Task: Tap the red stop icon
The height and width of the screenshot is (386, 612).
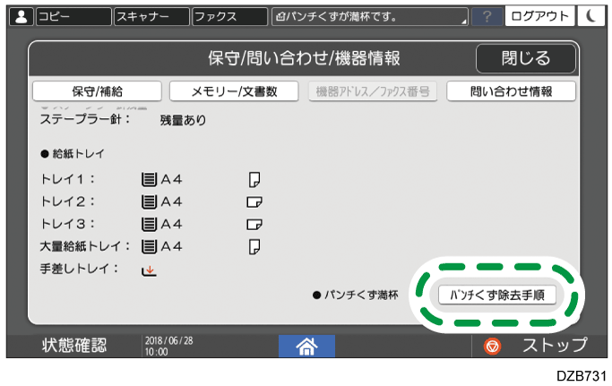Action: [492, 347]
